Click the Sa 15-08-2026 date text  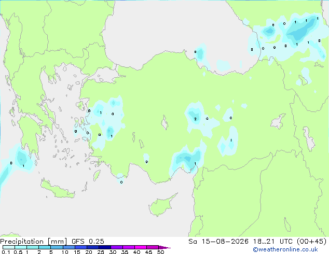tap(218, 242)
